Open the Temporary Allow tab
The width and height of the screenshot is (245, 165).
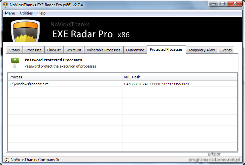click(x=201, y=50)
